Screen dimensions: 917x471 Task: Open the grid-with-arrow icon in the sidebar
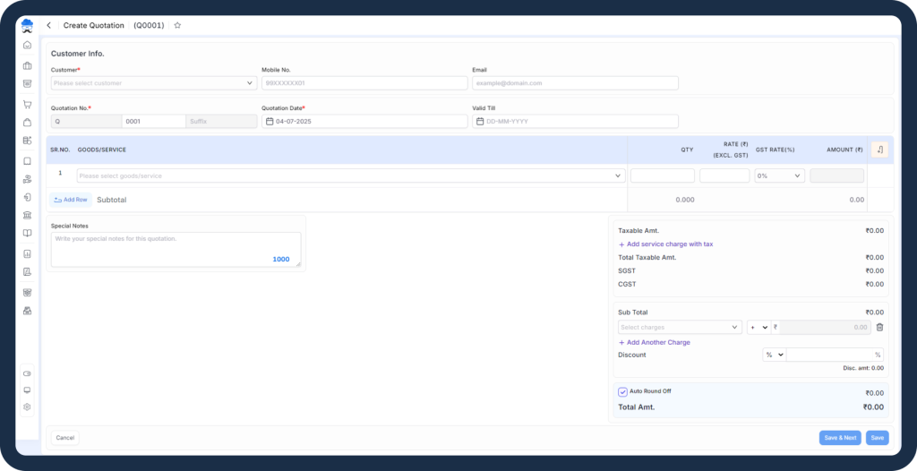(x=27, y=141)
